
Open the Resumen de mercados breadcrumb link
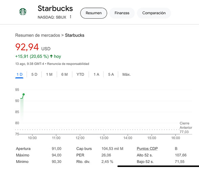click(x=38, y=35)
